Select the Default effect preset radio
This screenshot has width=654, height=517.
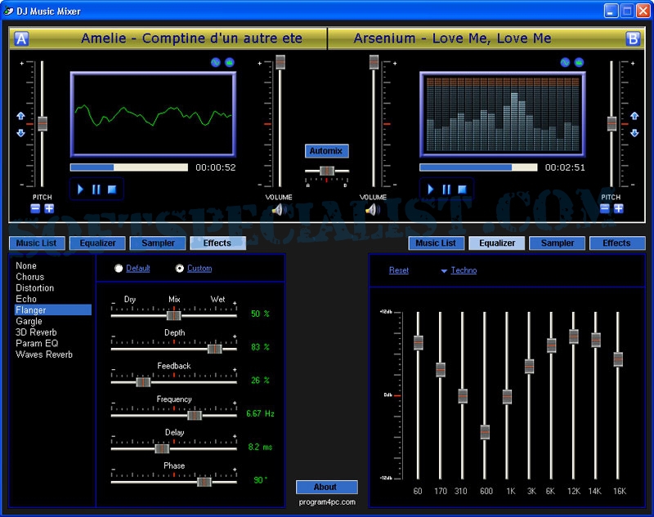[119, 268]
